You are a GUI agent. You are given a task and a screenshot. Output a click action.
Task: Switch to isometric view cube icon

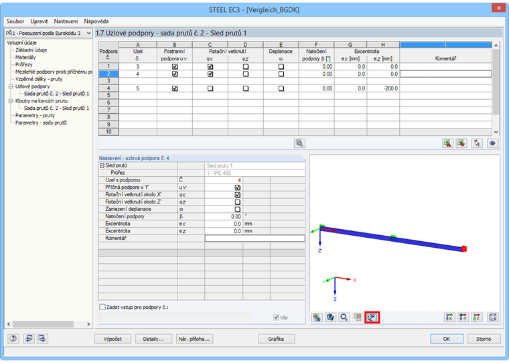(x=492, y=317)
